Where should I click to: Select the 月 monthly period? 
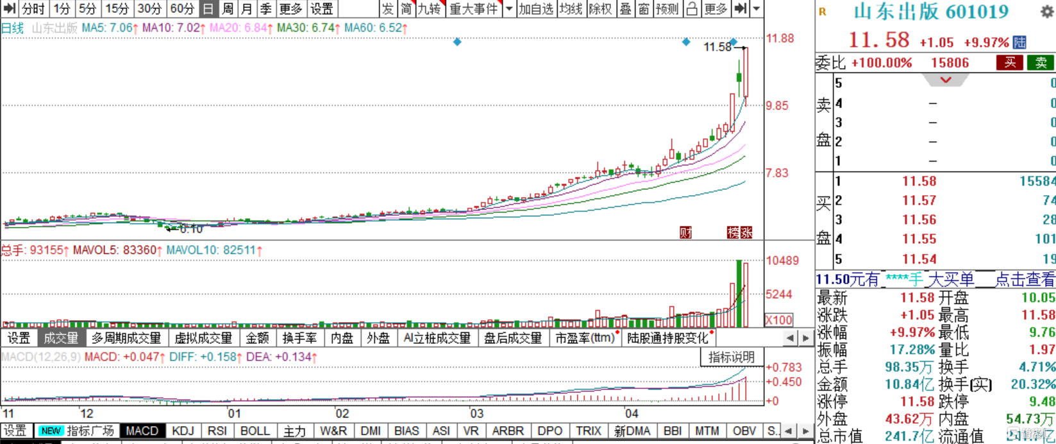pos(247,9)
